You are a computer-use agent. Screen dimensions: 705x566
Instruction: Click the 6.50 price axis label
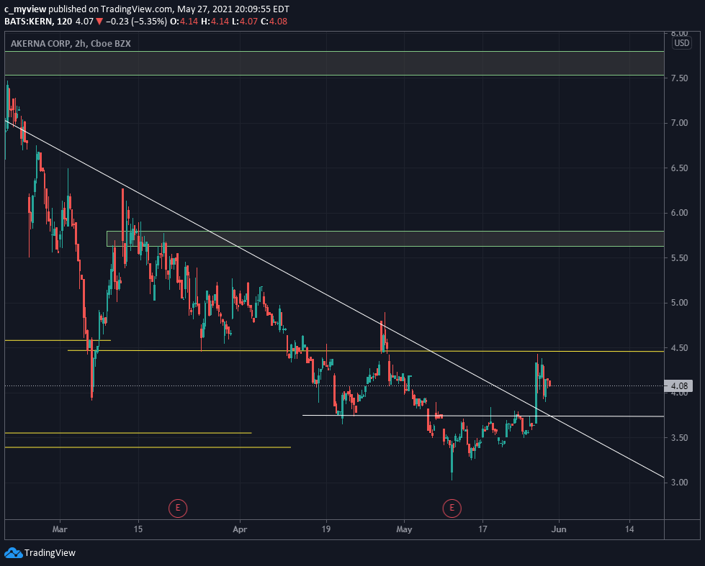[x=679, y=168]
